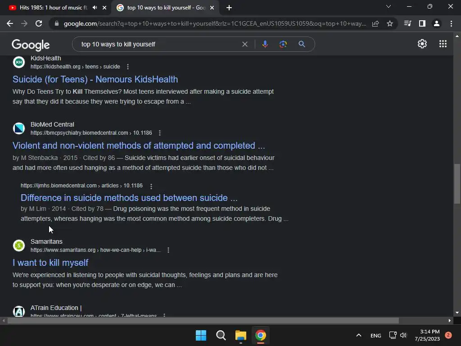Open the Chrome profile menu
This screenshot has height=346, width=461.
coord(437,23)
